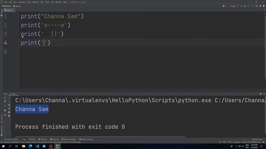
Task: Open Visual Studio Code from taskbar
Action: click(37, 146)
